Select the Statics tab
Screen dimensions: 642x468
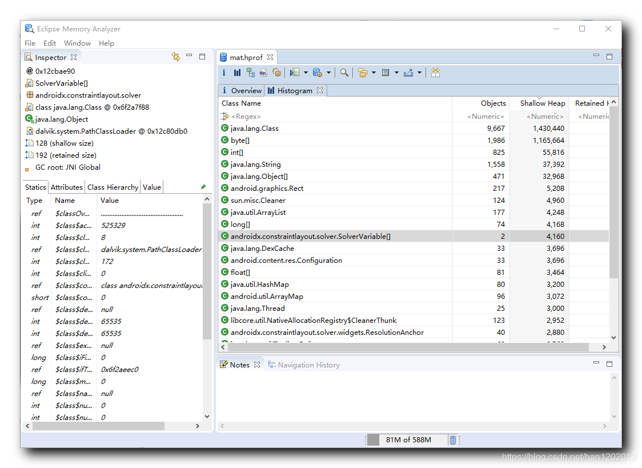coord(35,187)
